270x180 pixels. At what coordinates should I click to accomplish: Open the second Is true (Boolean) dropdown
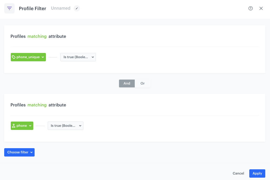(65, 125)
